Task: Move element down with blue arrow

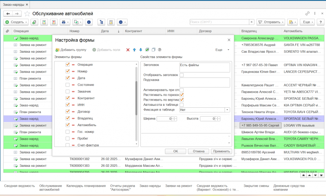Action: click(x=141, y=50)
